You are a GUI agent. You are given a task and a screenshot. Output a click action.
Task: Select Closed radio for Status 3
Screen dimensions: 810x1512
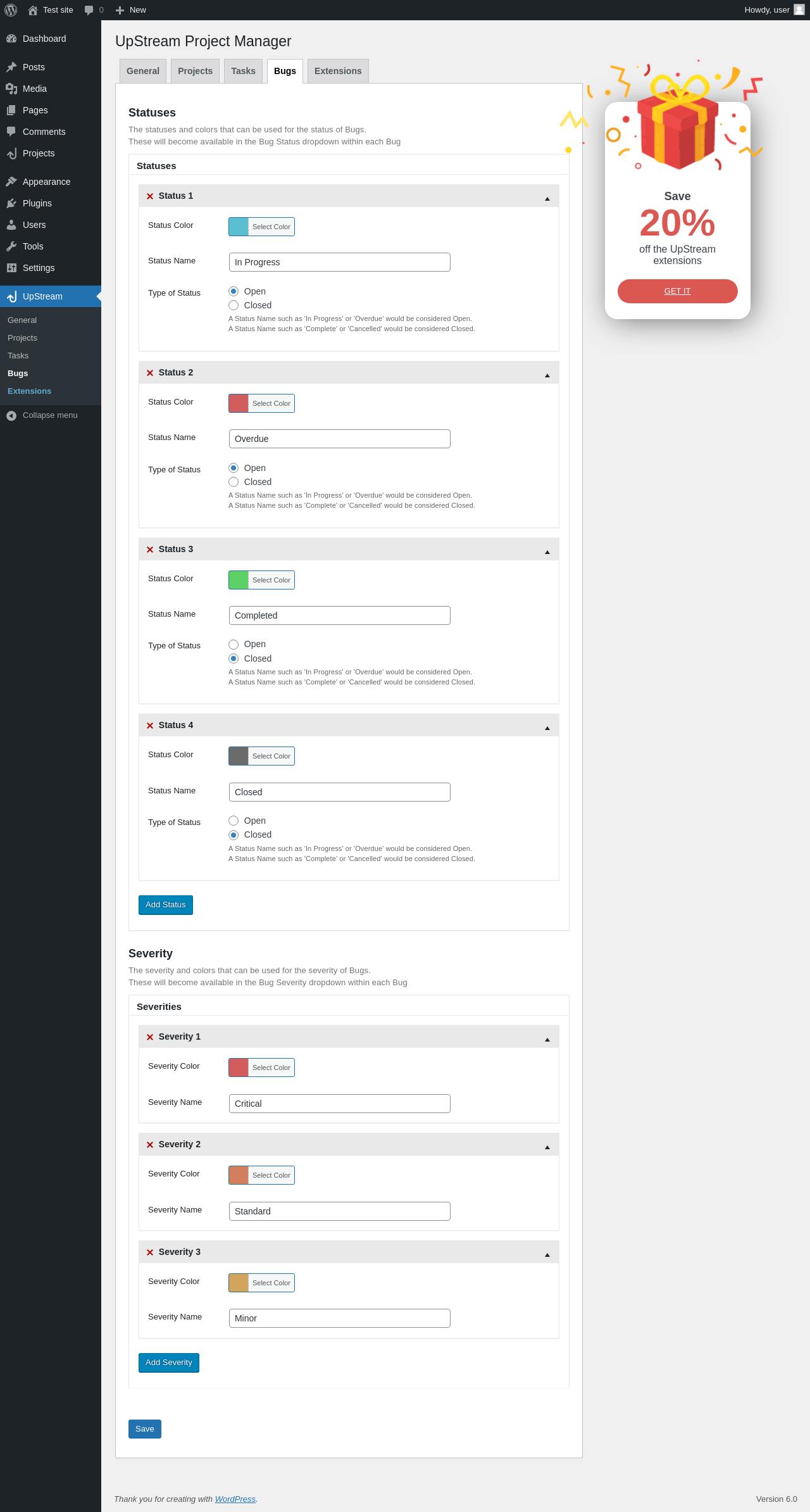click(x=234, y=658)
